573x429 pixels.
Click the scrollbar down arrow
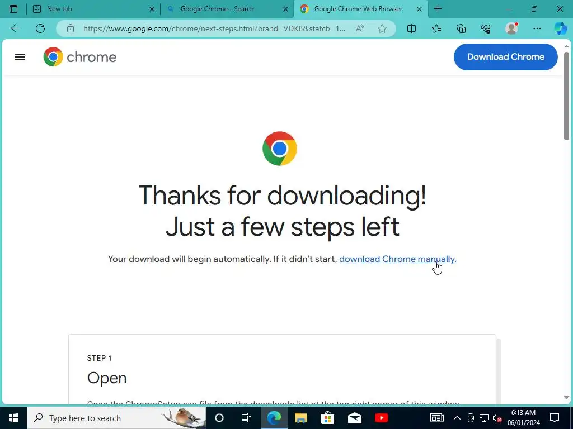pos(566,397)
